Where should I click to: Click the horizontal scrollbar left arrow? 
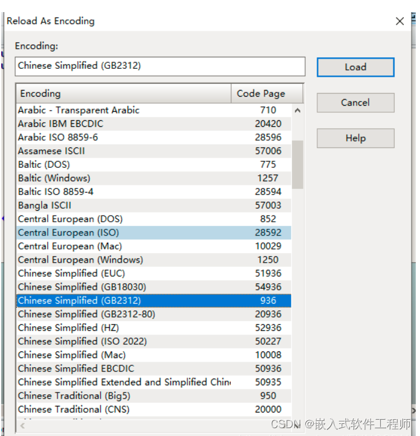click(22, 426)
